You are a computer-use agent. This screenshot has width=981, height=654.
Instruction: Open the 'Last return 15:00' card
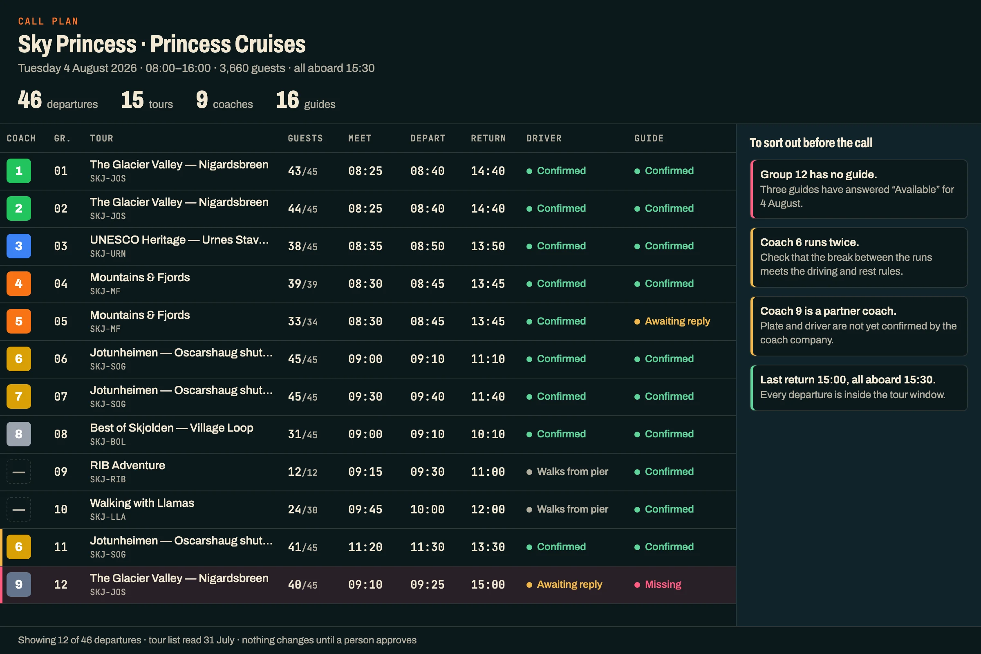(858, 388)
